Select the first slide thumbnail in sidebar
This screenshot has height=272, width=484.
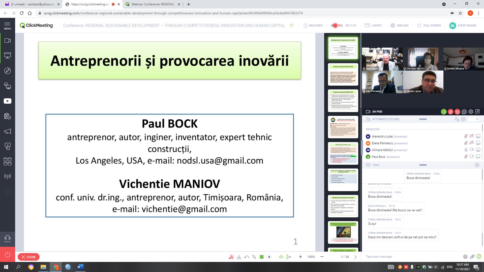343,48
